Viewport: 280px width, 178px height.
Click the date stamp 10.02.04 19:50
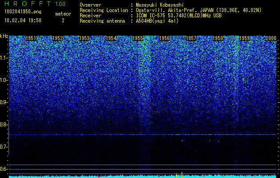pyautogui.click(x=23, y=20)
